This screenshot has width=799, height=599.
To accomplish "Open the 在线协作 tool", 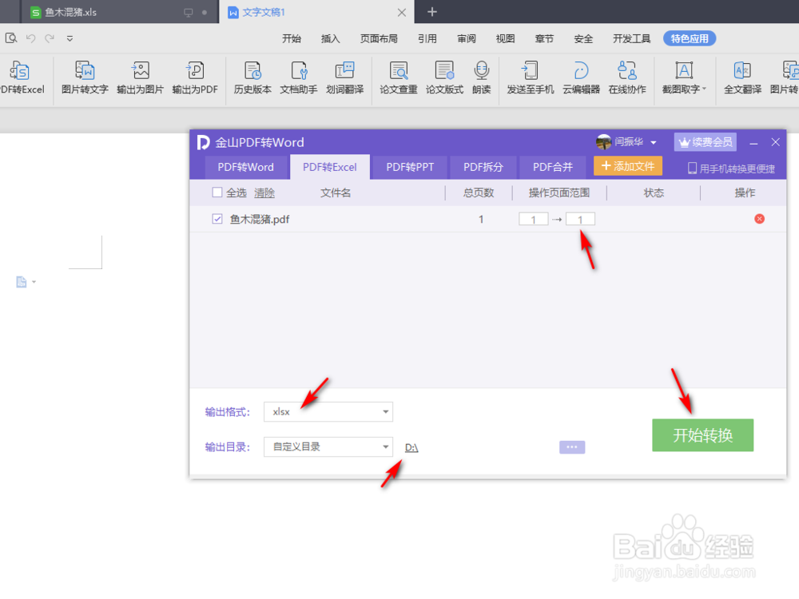I will [x=627, y=77].
